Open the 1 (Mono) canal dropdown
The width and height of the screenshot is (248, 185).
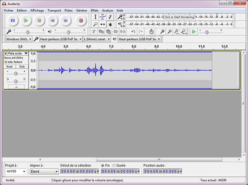(x=97, y=39)
